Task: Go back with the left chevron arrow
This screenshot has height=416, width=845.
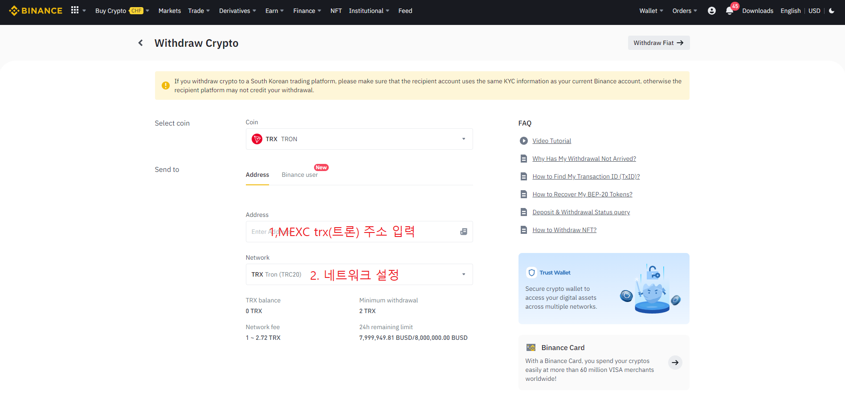Action: pos(141,43)
